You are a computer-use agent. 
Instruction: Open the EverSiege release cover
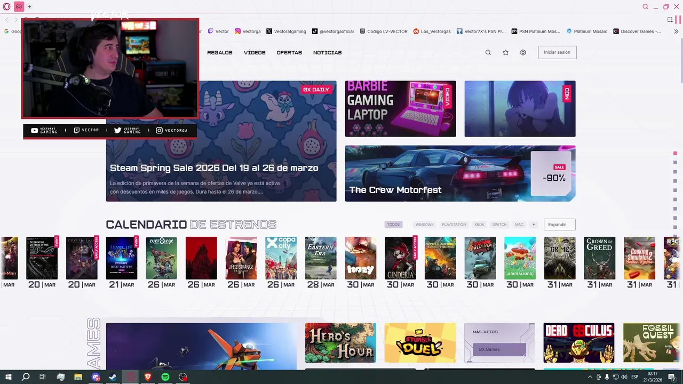[x=161, y=258]
